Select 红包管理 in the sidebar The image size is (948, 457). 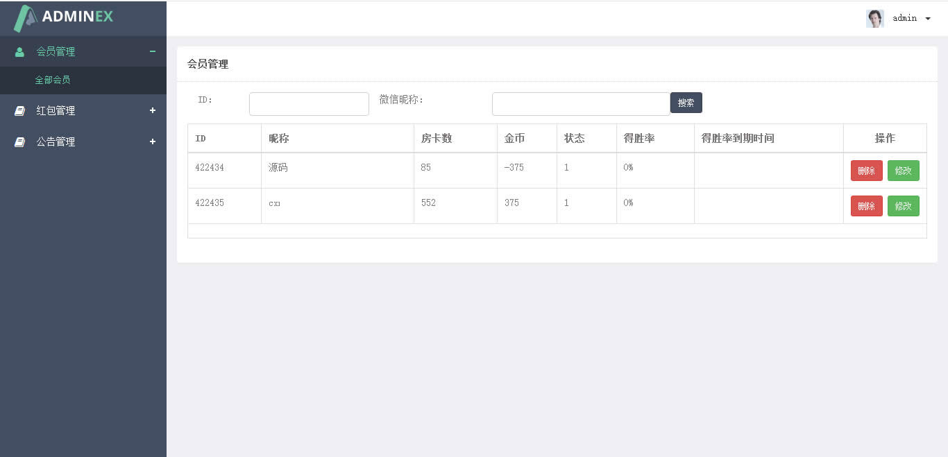point(56,110)
